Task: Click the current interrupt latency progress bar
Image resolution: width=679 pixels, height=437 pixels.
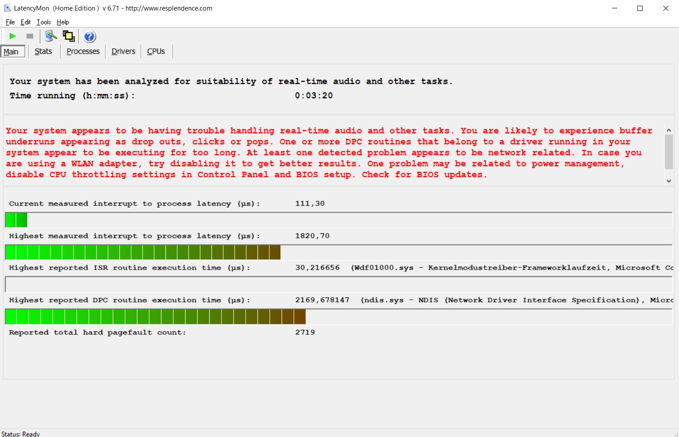Action: click(x=339, y=220)
